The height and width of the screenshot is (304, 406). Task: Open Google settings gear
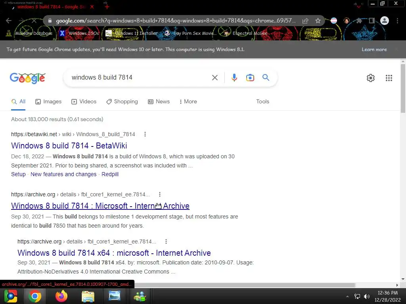click(x=371, y=78)
